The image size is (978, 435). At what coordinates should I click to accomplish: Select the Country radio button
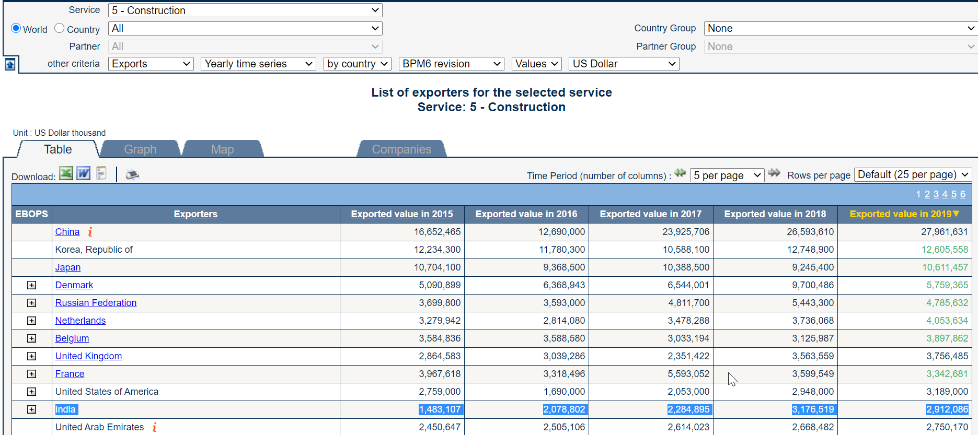point(60,28)
